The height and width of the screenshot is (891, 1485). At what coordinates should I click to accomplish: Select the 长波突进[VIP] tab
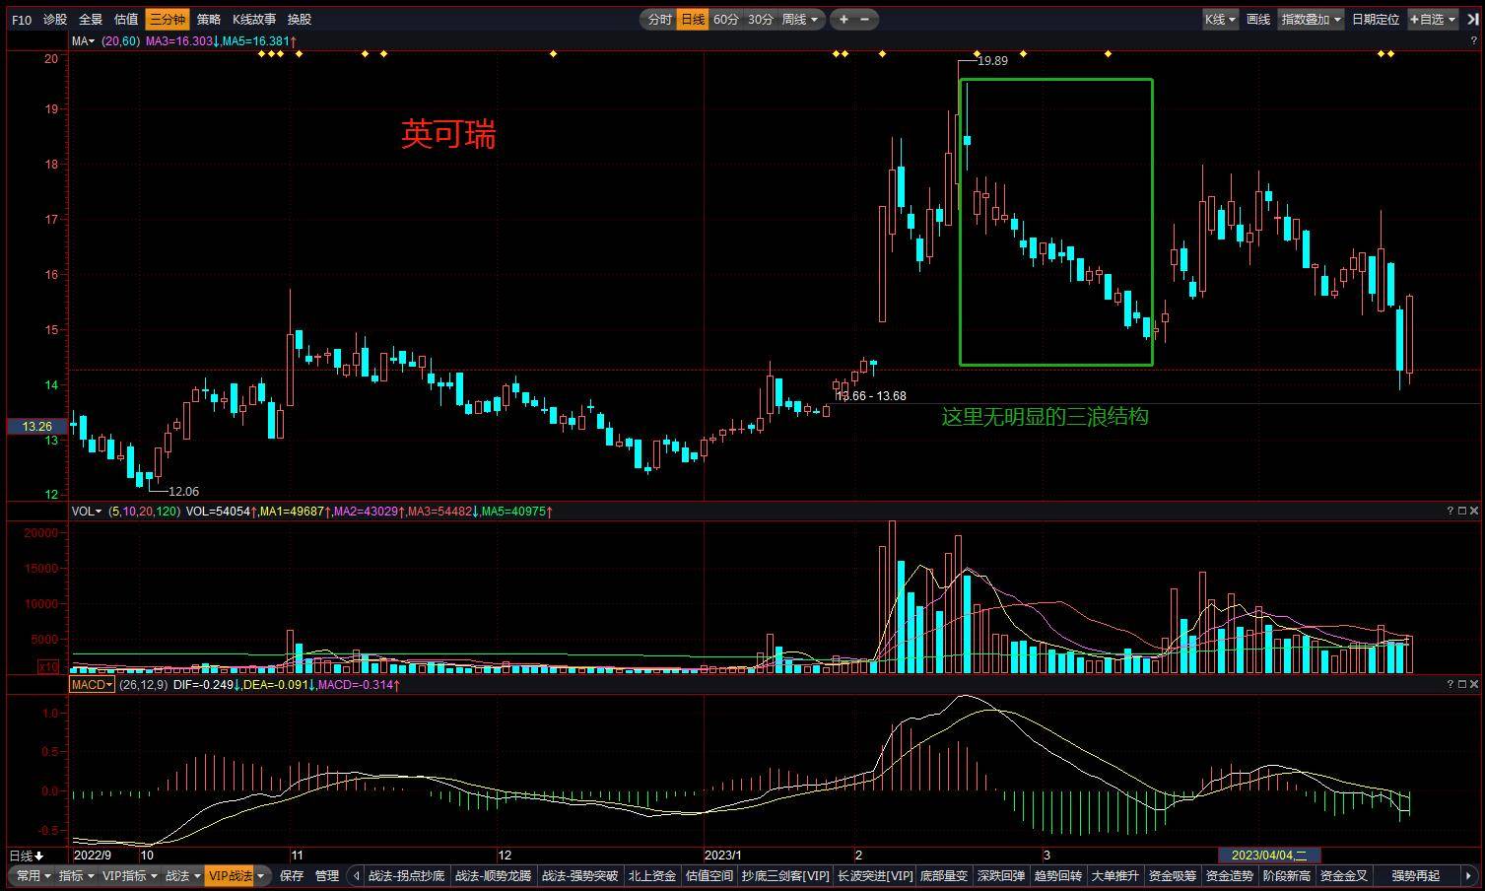tap(875, 875)
